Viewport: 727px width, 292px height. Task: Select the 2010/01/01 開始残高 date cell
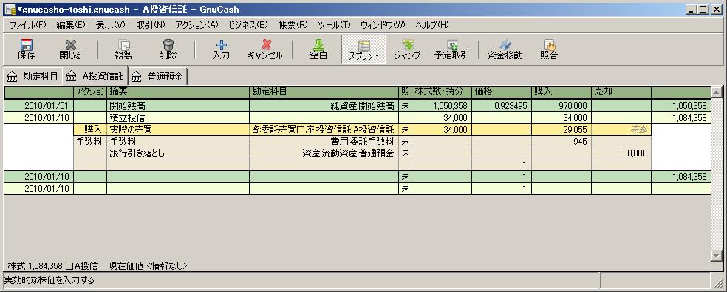tap(39, 106)
